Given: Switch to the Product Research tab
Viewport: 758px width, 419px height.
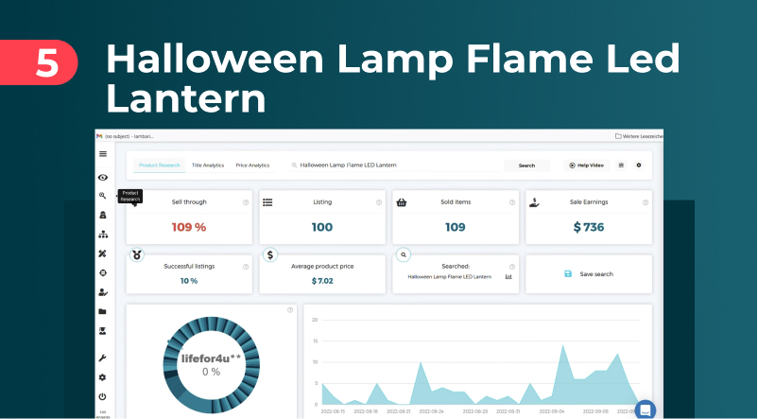Looking at the screenshot, I should pos(160,166).
